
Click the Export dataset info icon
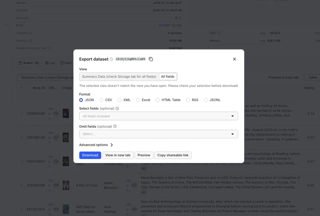coord(111,59)
